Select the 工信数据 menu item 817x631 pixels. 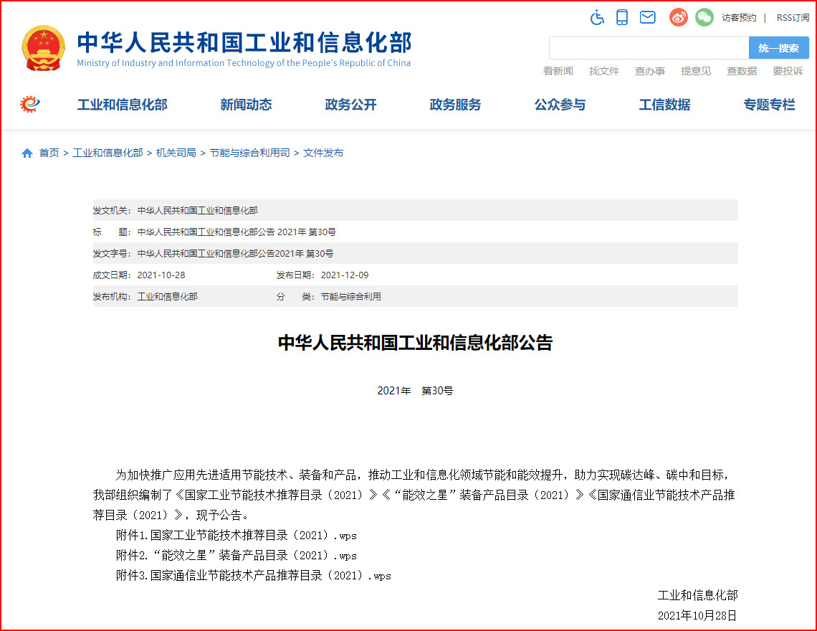(664, 105)
